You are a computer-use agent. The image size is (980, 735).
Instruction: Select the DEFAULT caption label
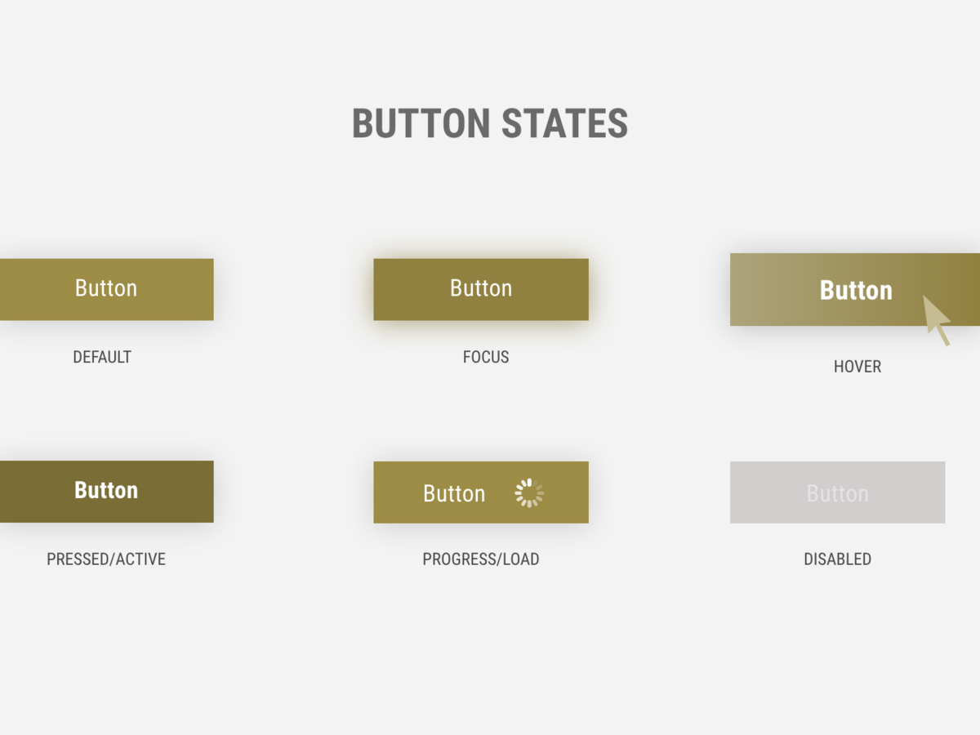click(102, 357)
